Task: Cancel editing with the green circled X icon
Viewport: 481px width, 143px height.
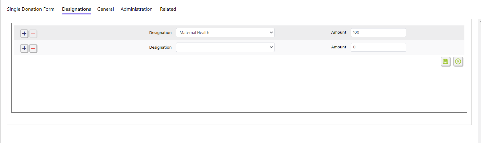Action: 458,62
